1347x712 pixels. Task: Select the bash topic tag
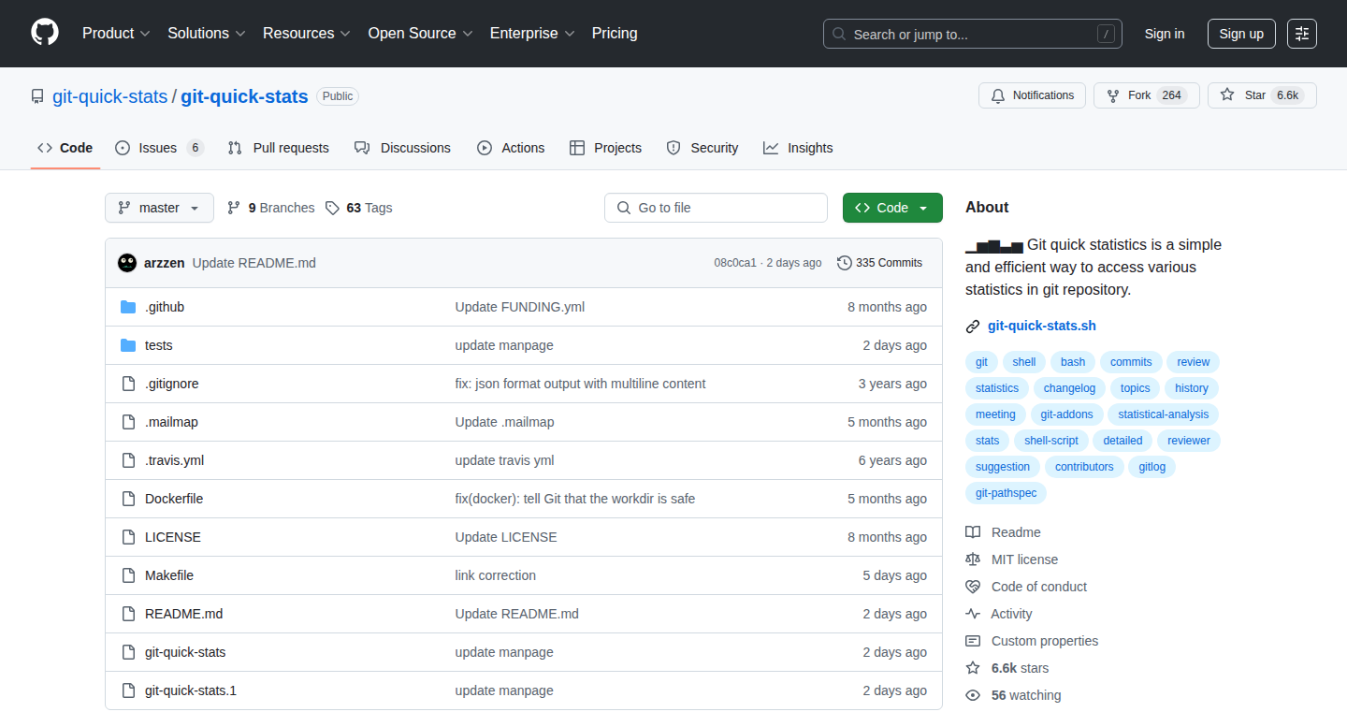[x=1073, y=362]
